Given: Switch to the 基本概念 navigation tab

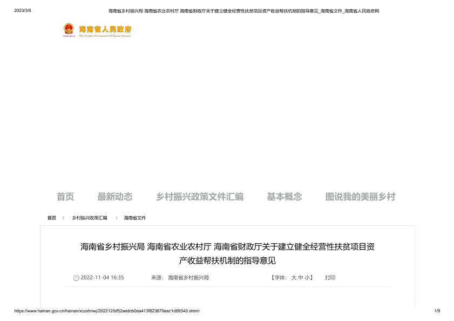Looking at the screenshot, I should (x=284, y=197).
